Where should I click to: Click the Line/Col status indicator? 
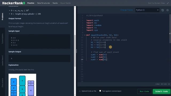pyautogui.click(x=163, y=84)
